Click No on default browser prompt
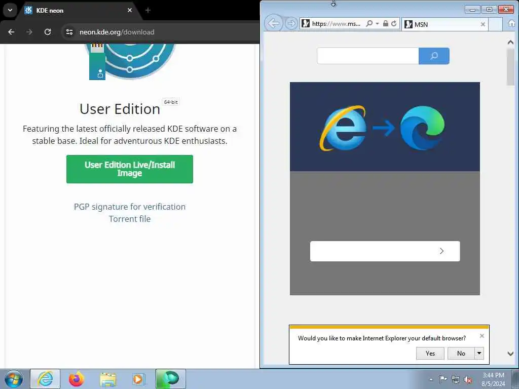This screenshot has height=389, width=519. [461, 353]
